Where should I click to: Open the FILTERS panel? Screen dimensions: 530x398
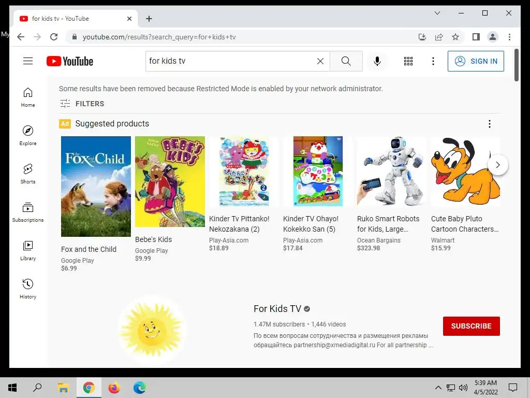click(x=82, y=104)
